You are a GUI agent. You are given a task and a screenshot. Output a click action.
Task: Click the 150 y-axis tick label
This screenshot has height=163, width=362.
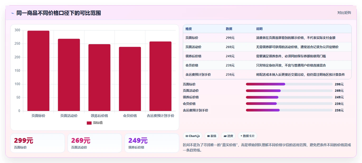point(17,71)
